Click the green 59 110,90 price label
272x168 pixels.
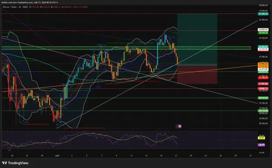(x=263, y=111)
